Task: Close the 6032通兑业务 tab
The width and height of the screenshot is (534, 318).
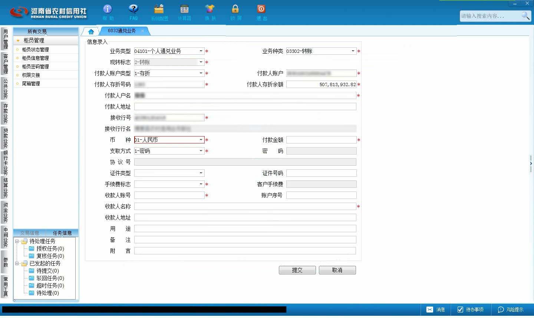Action: 142,31
